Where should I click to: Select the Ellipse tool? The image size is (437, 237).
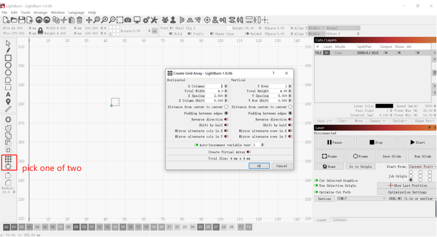tap(8, 65)
